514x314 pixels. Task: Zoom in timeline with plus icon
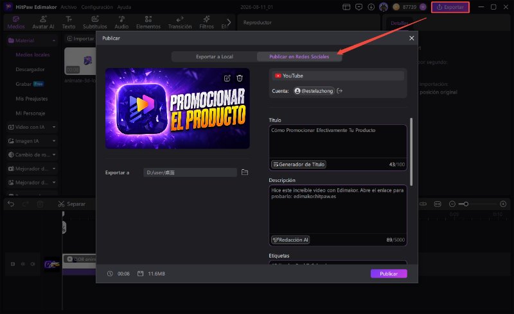503,204
